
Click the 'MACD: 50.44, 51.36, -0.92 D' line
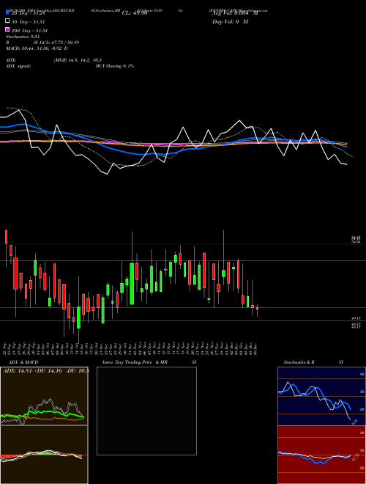pyautogui.click(x=37, y=48)
